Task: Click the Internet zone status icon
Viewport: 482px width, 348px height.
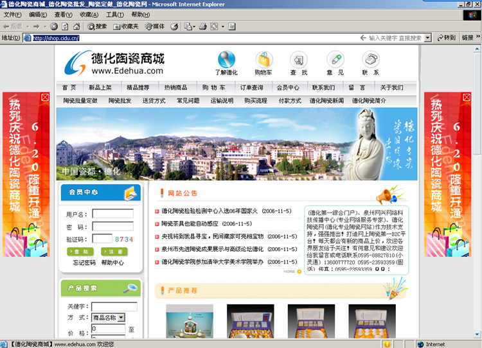Action: click(x=420, y=344)
